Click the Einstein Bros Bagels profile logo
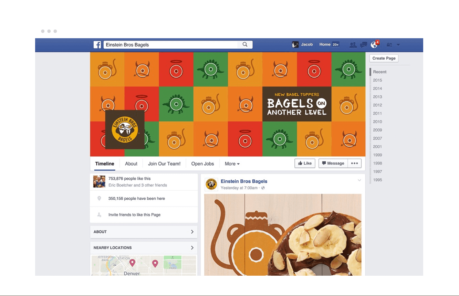 (125, 130)
